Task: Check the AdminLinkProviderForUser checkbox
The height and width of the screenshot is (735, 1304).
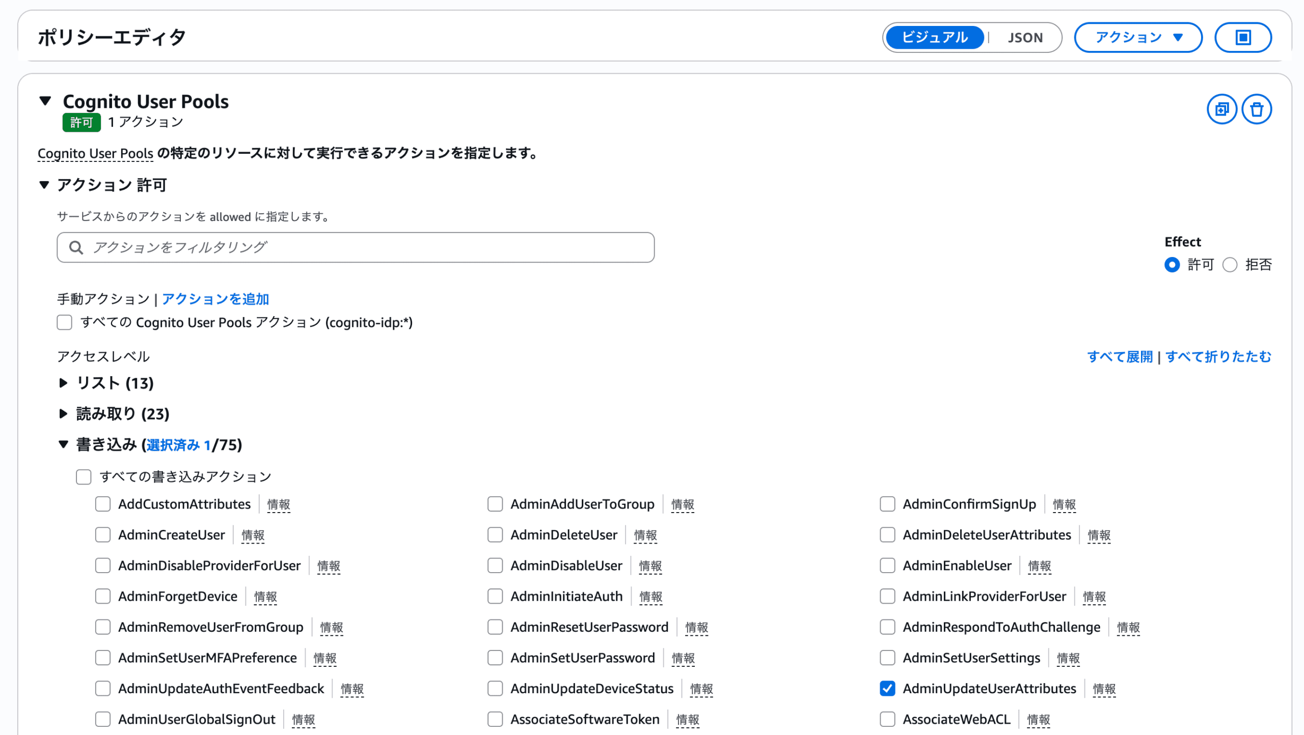Action: [x=887, y=596]
